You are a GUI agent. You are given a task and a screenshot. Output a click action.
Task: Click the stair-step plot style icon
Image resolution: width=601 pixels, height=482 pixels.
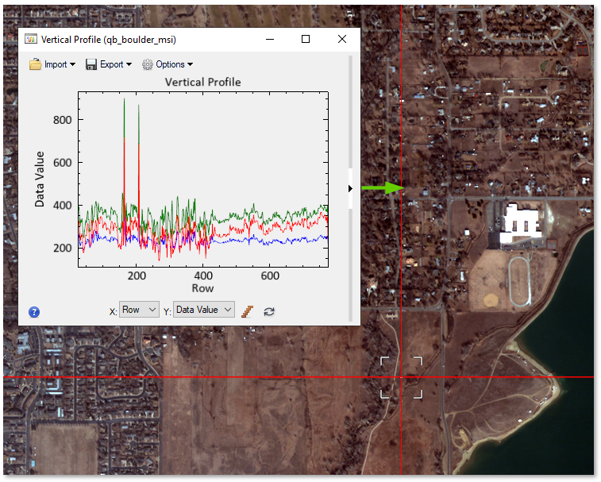(248, 310)
